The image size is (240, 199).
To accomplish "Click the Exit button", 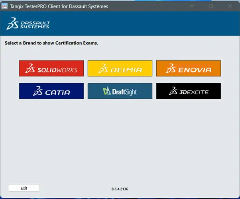I will pos(24,188).
